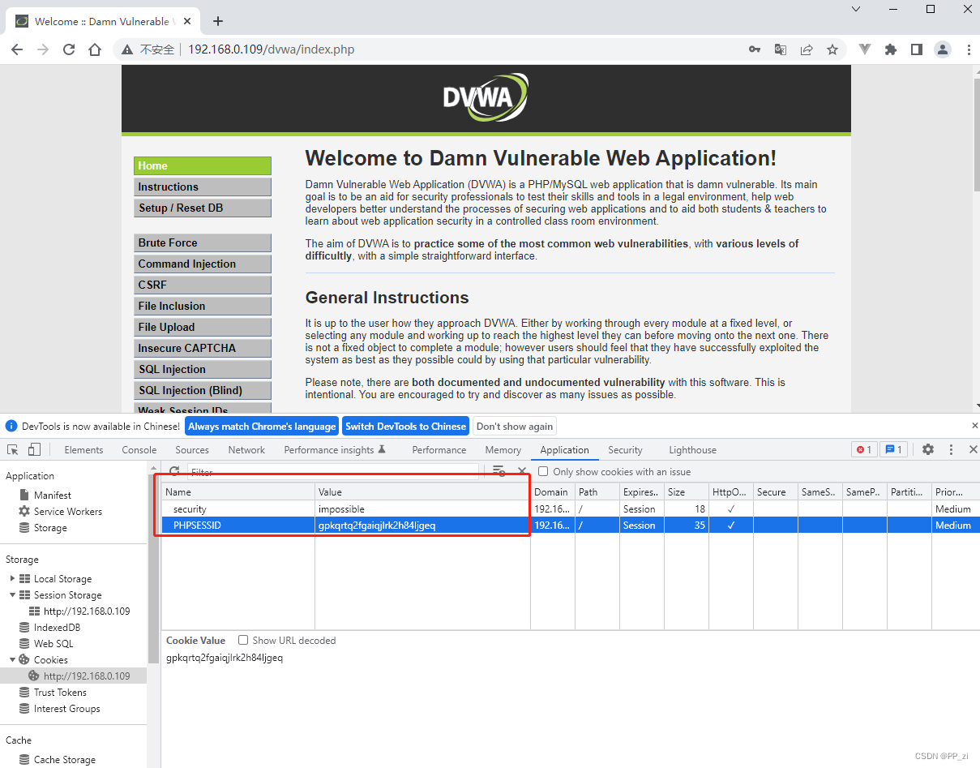The width and height of the screenshot is (980, 768).
Task: Show the not secure site information
Action: [148, 49]
